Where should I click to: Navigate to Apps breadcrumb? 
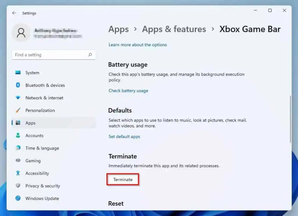point(118,29)
